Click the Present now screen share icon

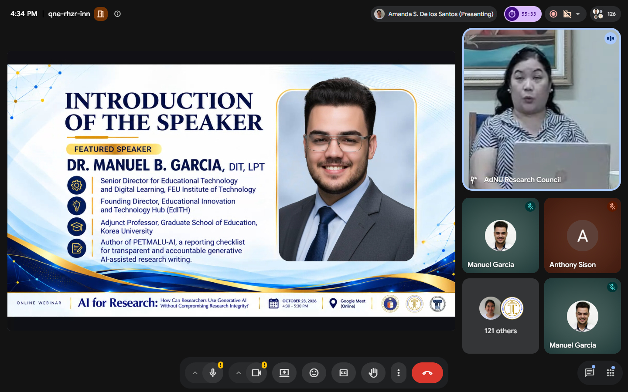tap(284, 373)
